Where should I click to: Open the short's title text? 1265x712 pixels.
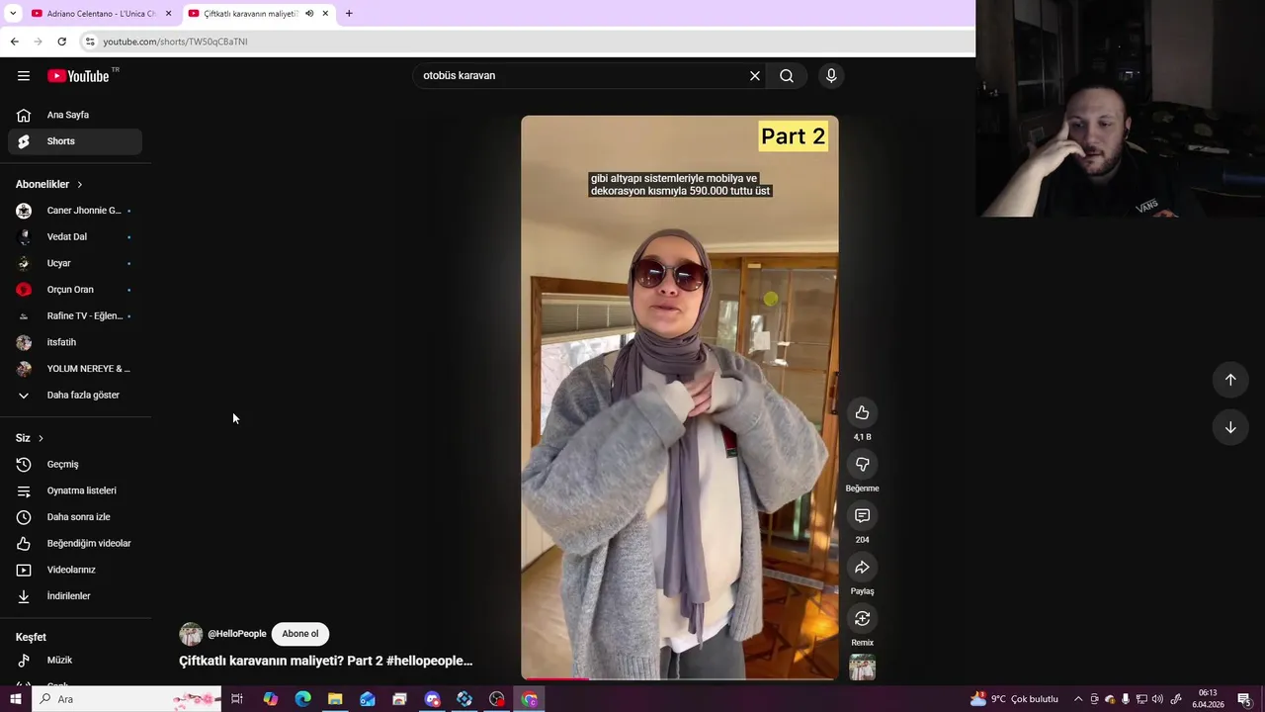[x=325, y=661]
